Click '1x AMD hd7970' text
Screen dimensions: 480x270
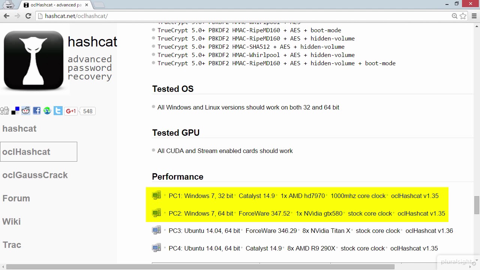pyautogui.click(x=303, y=196)
